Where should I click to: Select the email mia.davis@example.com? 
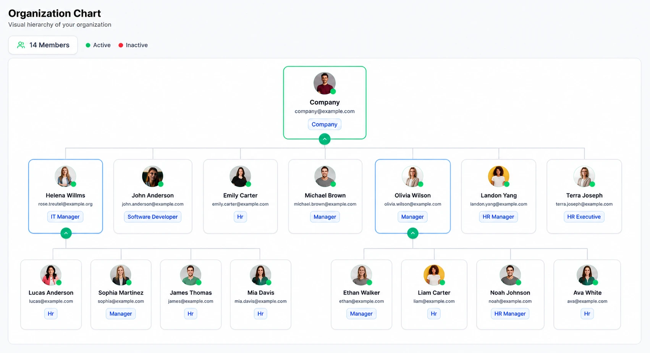point(260,301)
